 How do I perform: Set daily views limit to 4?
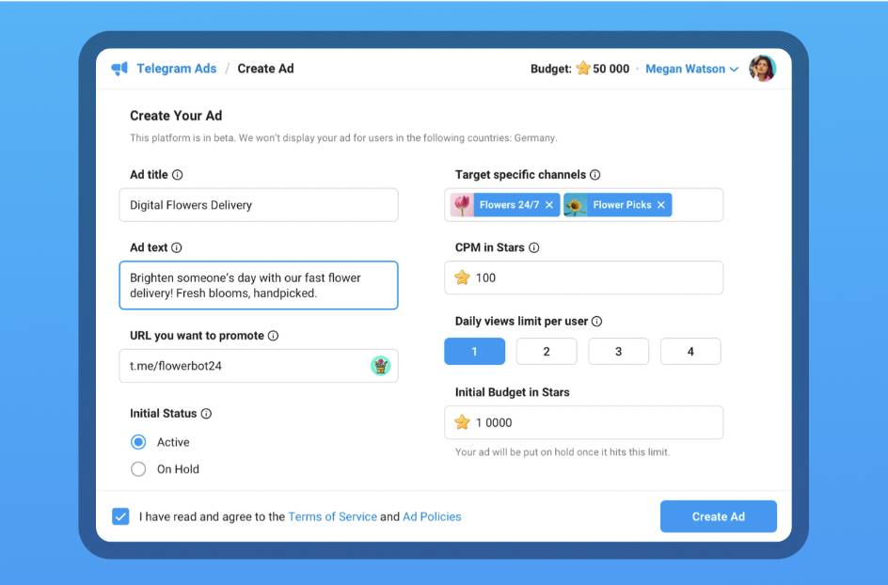click(690, 351)
